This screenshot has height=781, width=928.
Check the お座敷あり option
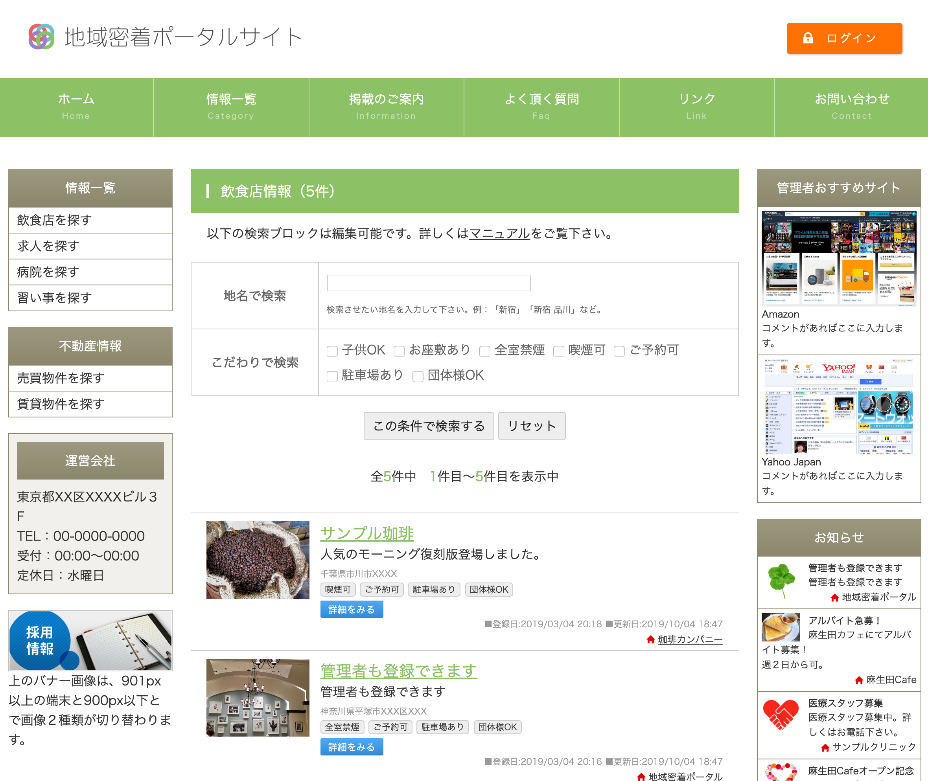click(x=399, y=351)
